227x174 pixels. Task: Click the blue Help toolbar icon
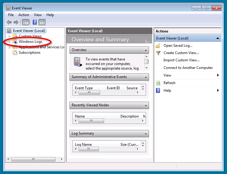[35, 22]
